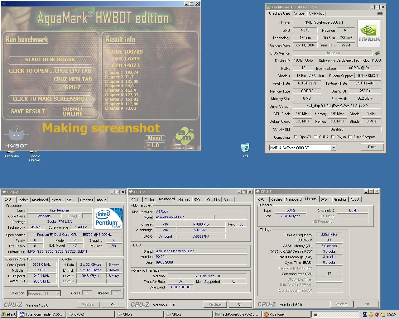Viewport: 399px width, 319px height.
Task: Click the yellow warning shield tray icon
Action: tap(371, 315)
